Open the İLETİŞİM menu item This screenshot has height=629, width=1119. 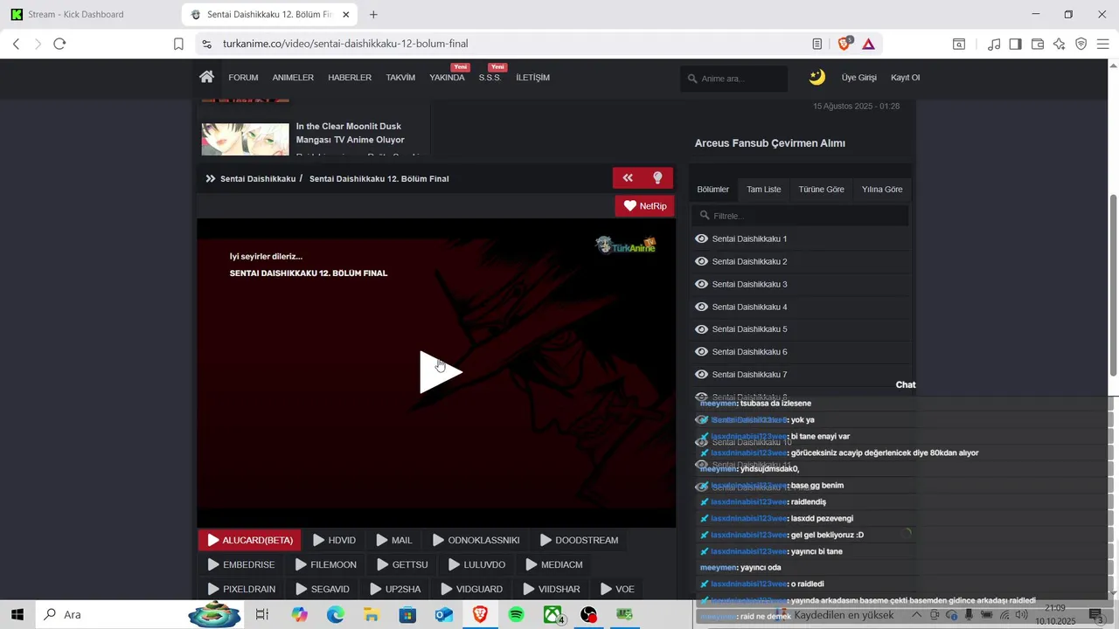click(532, 78)
